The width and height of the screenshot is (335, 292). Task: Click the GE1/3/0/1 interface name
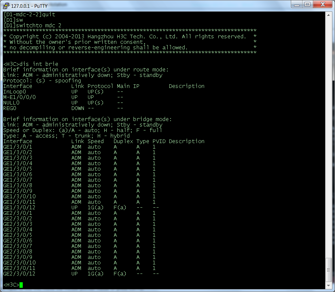(x=18, y=147)
